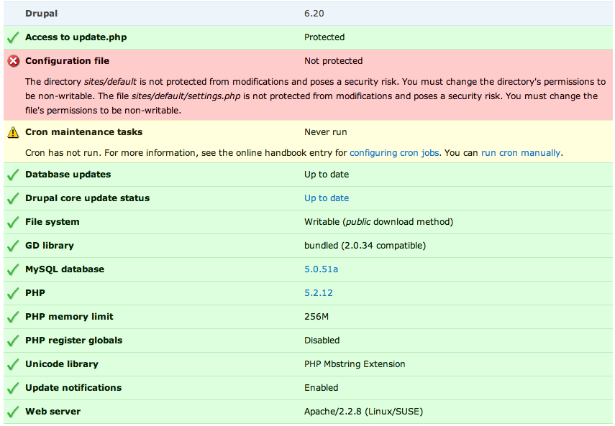Open the PHP version 5.2.12 link
Screen dimensions: 615x426
[x=318, y=293]
